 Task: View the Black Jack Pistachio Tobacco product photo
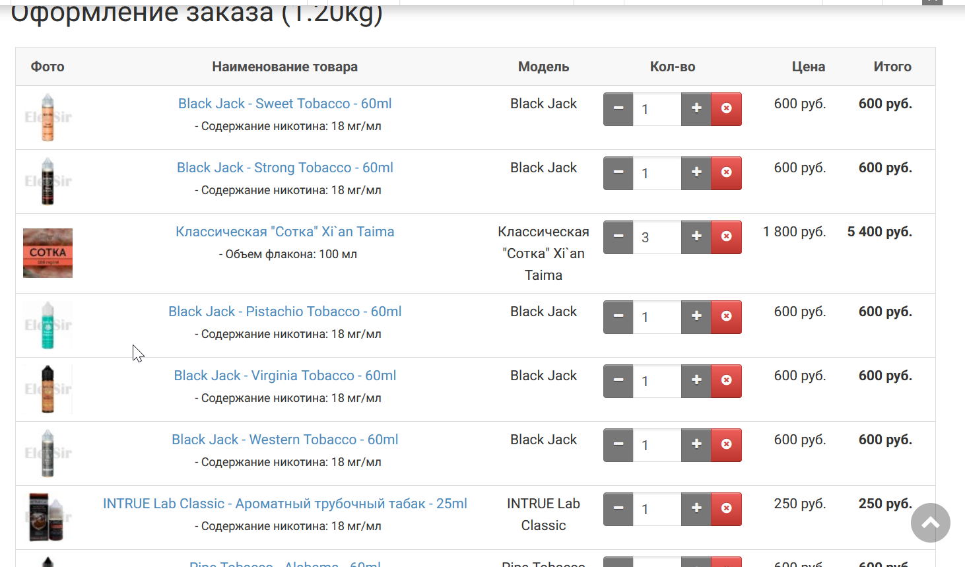[x=48, y=325]
